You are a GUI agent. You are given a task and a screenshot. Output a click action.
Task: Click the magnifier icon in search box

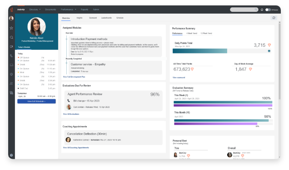click(x=256, y=10)
